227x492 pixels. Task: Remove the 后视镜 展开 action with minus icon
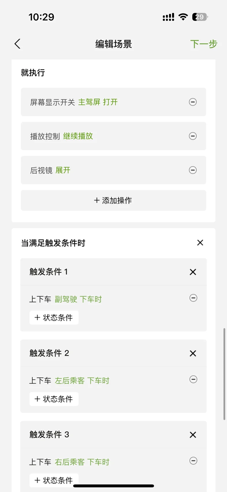193,170
